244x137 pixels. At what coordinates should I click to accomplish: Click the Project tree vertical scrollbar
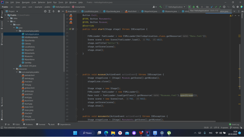(x=64, y=43)
